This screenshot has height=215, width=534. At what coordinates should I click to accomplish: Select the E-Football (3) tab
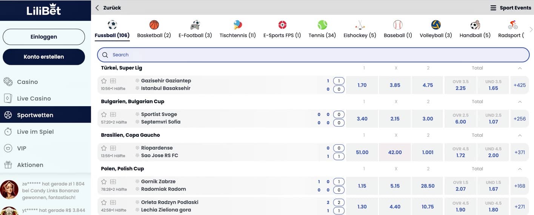[195, 30]
